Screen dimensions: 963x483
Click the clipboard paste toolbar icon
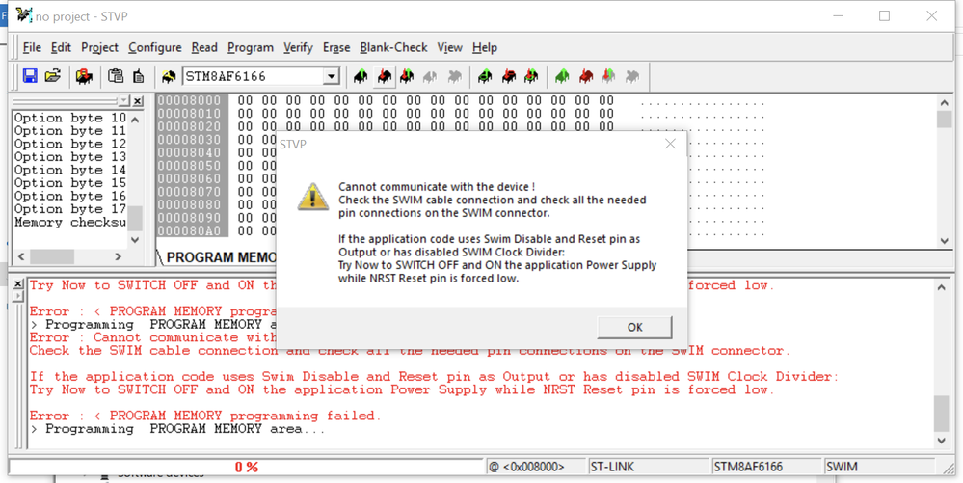point(116,76)
